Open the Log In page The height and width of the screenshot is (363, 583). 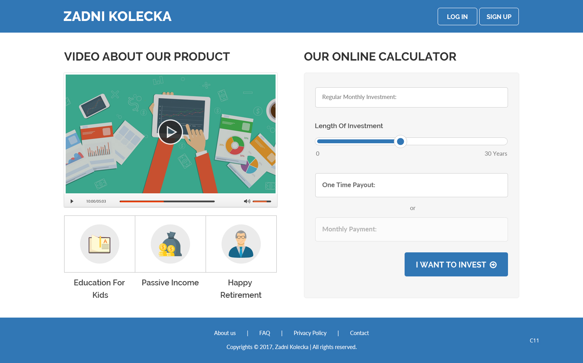(457, 17)
